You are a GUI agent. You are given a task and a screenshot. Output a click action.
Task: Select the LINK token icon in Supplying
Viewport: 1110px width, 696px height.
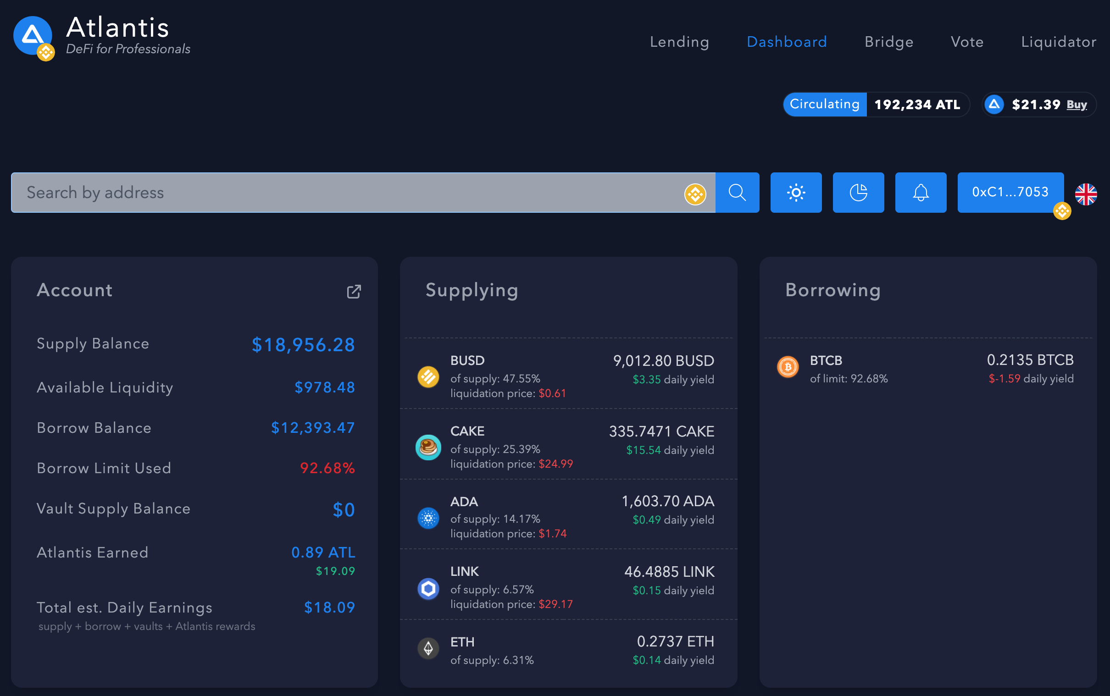click(428, 588)
